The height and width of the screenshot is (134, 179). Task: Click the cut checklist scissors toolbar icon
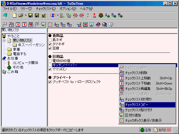point(56,25)
